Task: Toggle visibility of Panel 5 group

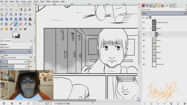Action: 144,58
